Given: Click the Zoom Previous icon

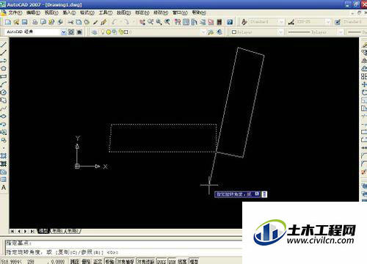Looking at the screenshot, I should [167, 22].
